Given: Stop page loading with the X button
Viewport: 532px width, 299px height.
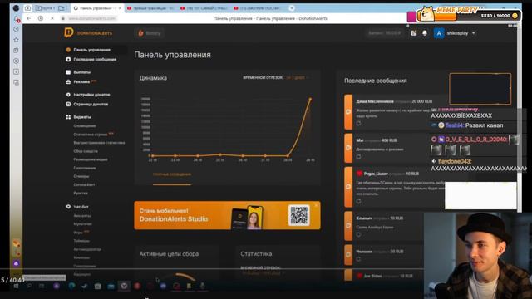Looking at the screenshot, I should [52, 18].
